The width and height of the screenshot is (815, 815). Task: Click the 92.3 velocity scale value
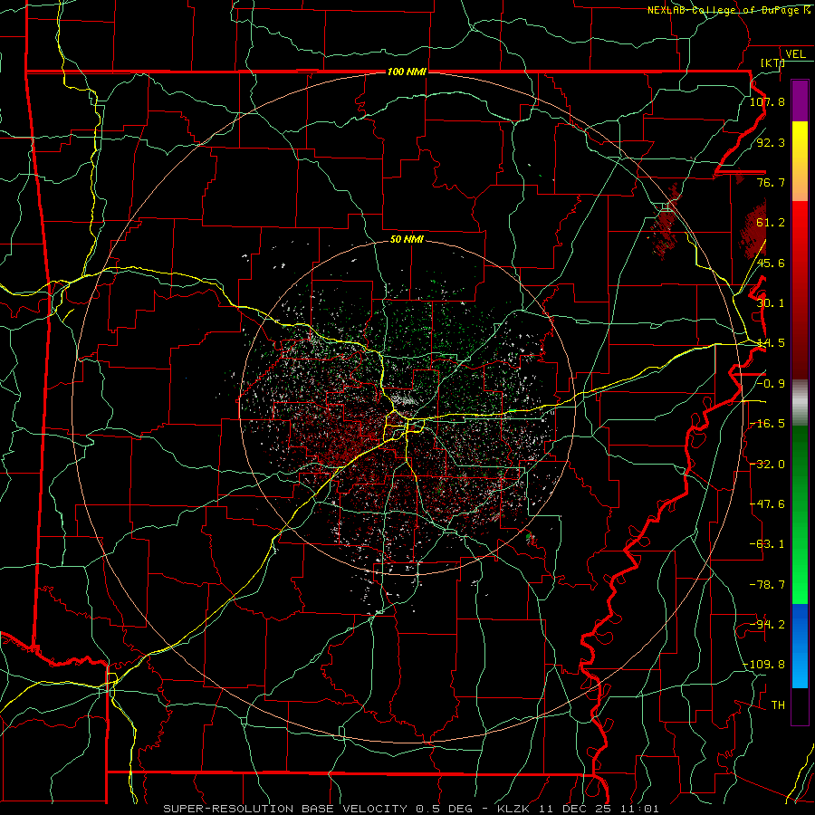pyautogui.click(x=771, y=142)
